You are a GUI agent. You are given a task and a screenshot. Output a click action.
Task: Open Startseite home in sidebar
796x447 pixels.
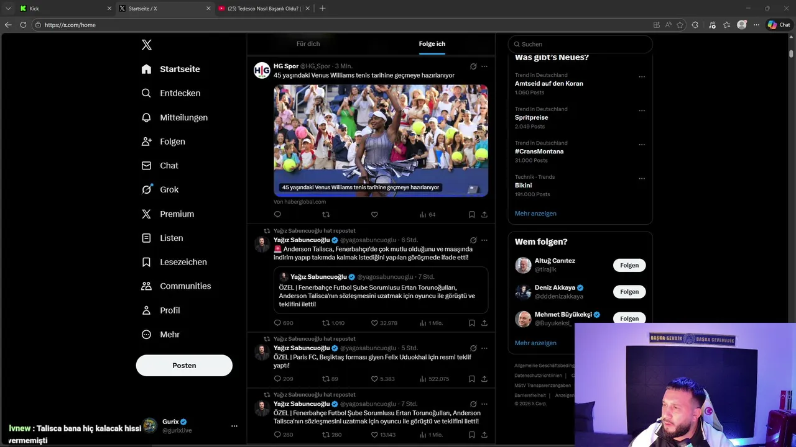point(171,69)
